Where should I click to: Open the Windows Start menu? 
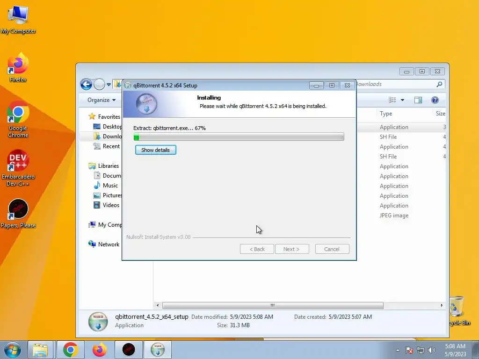(x=12, y=350)
